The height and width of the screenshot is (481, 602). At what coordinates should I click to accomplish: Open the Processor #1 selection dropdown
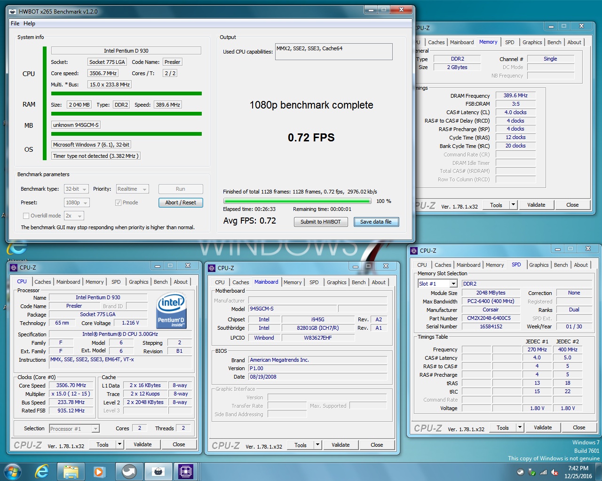tap(74, 428)
